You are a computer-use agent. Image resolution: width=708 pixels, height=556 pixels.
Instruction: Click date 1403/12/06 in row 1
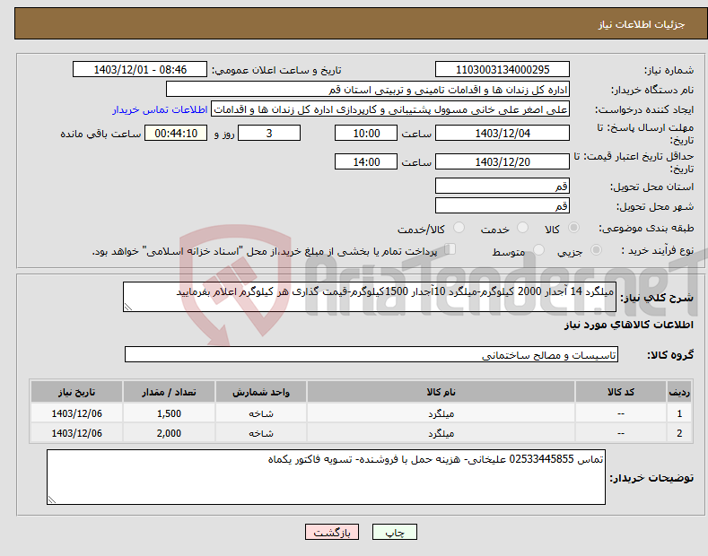[x=77, y=413]
